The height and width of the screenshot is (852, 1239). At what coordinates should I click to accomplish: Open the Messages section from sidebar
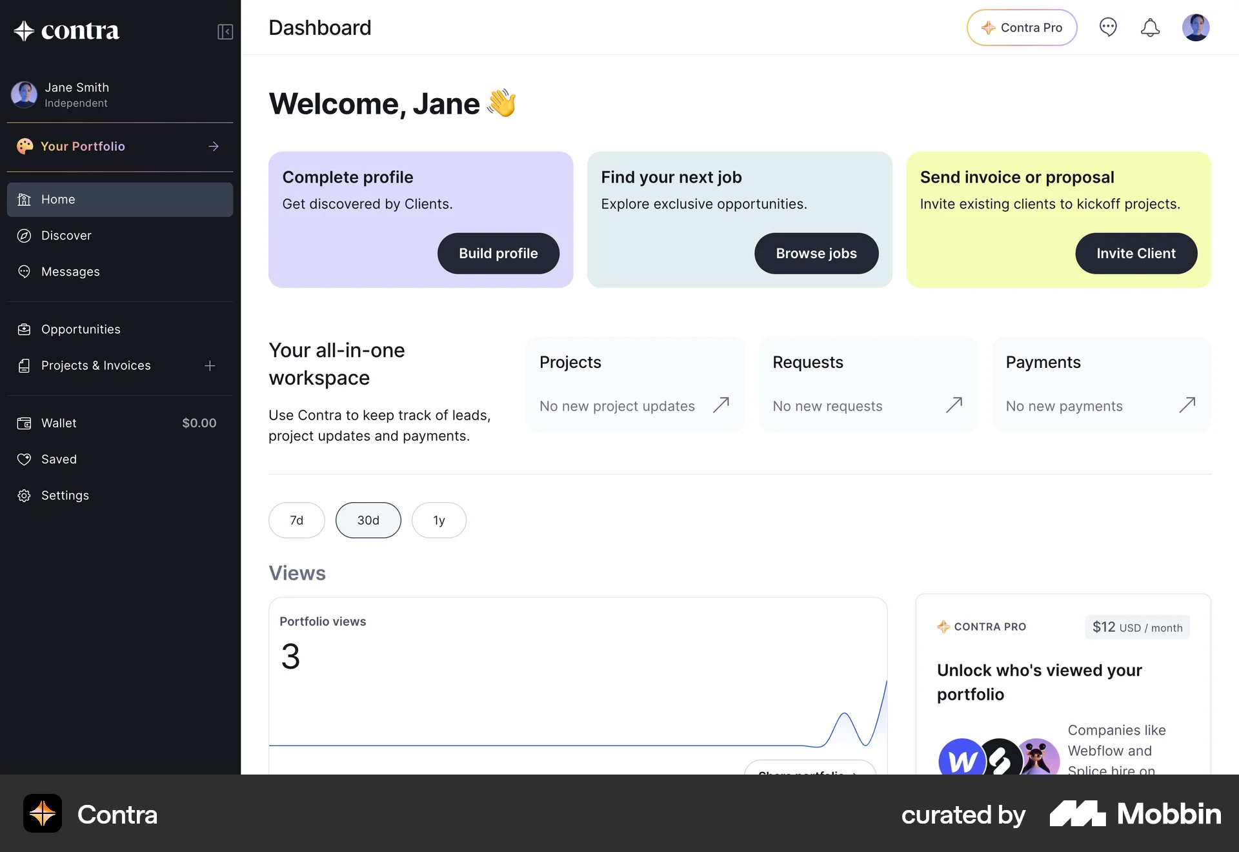70,271
